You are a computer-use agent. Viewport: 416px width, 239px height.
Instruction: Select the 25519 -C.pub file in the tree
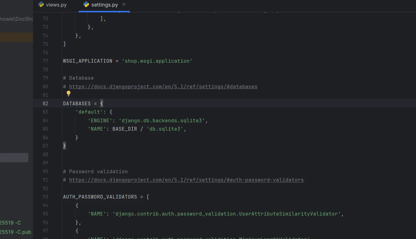coord(15,232)
